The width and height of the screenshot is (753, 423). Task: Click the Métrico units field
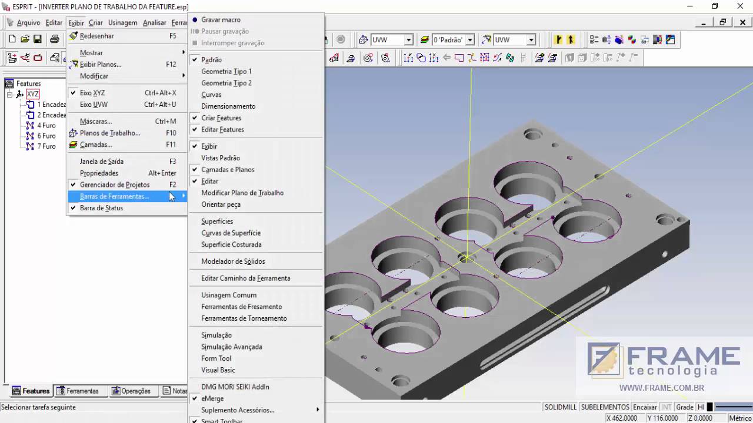point(740,418)
